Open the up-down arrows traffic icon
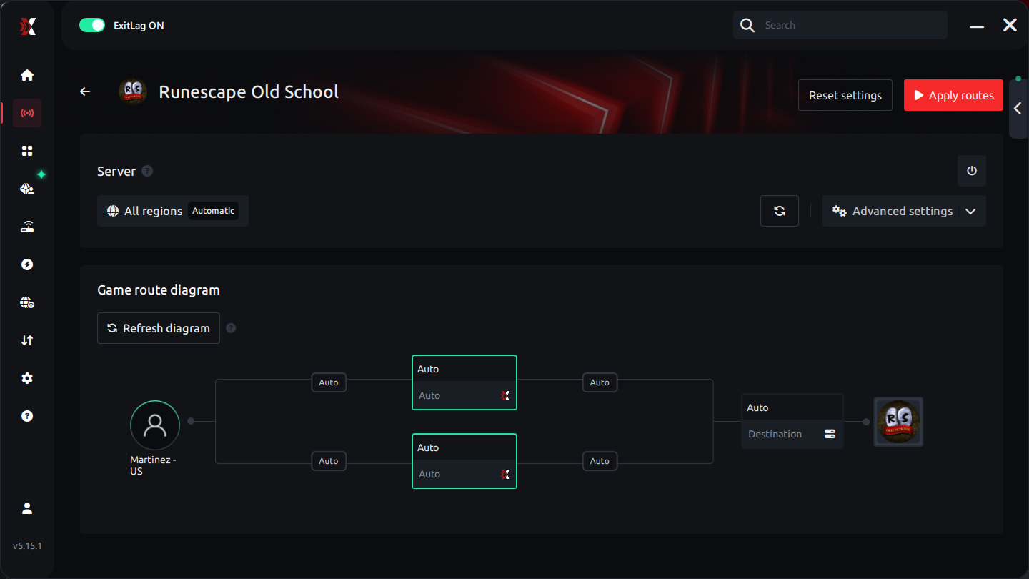The width and height of the screenshot is (1029, 579). (x=27, y=340)
